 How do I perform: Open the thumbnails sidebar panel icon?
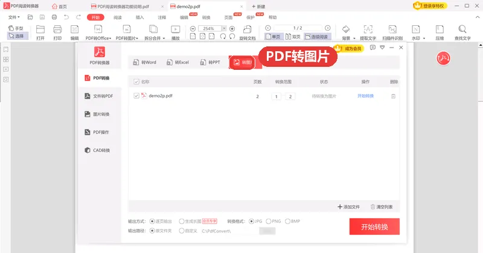coord(6,59)
